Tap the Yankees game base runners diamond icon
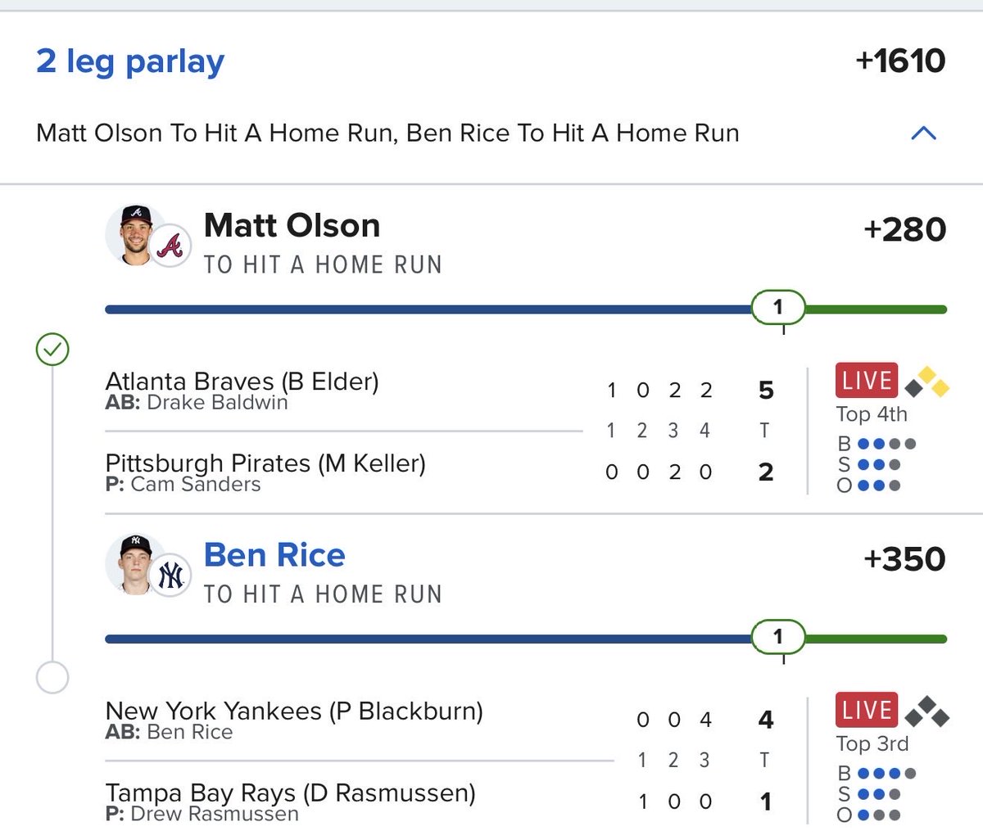 (927, 711)
